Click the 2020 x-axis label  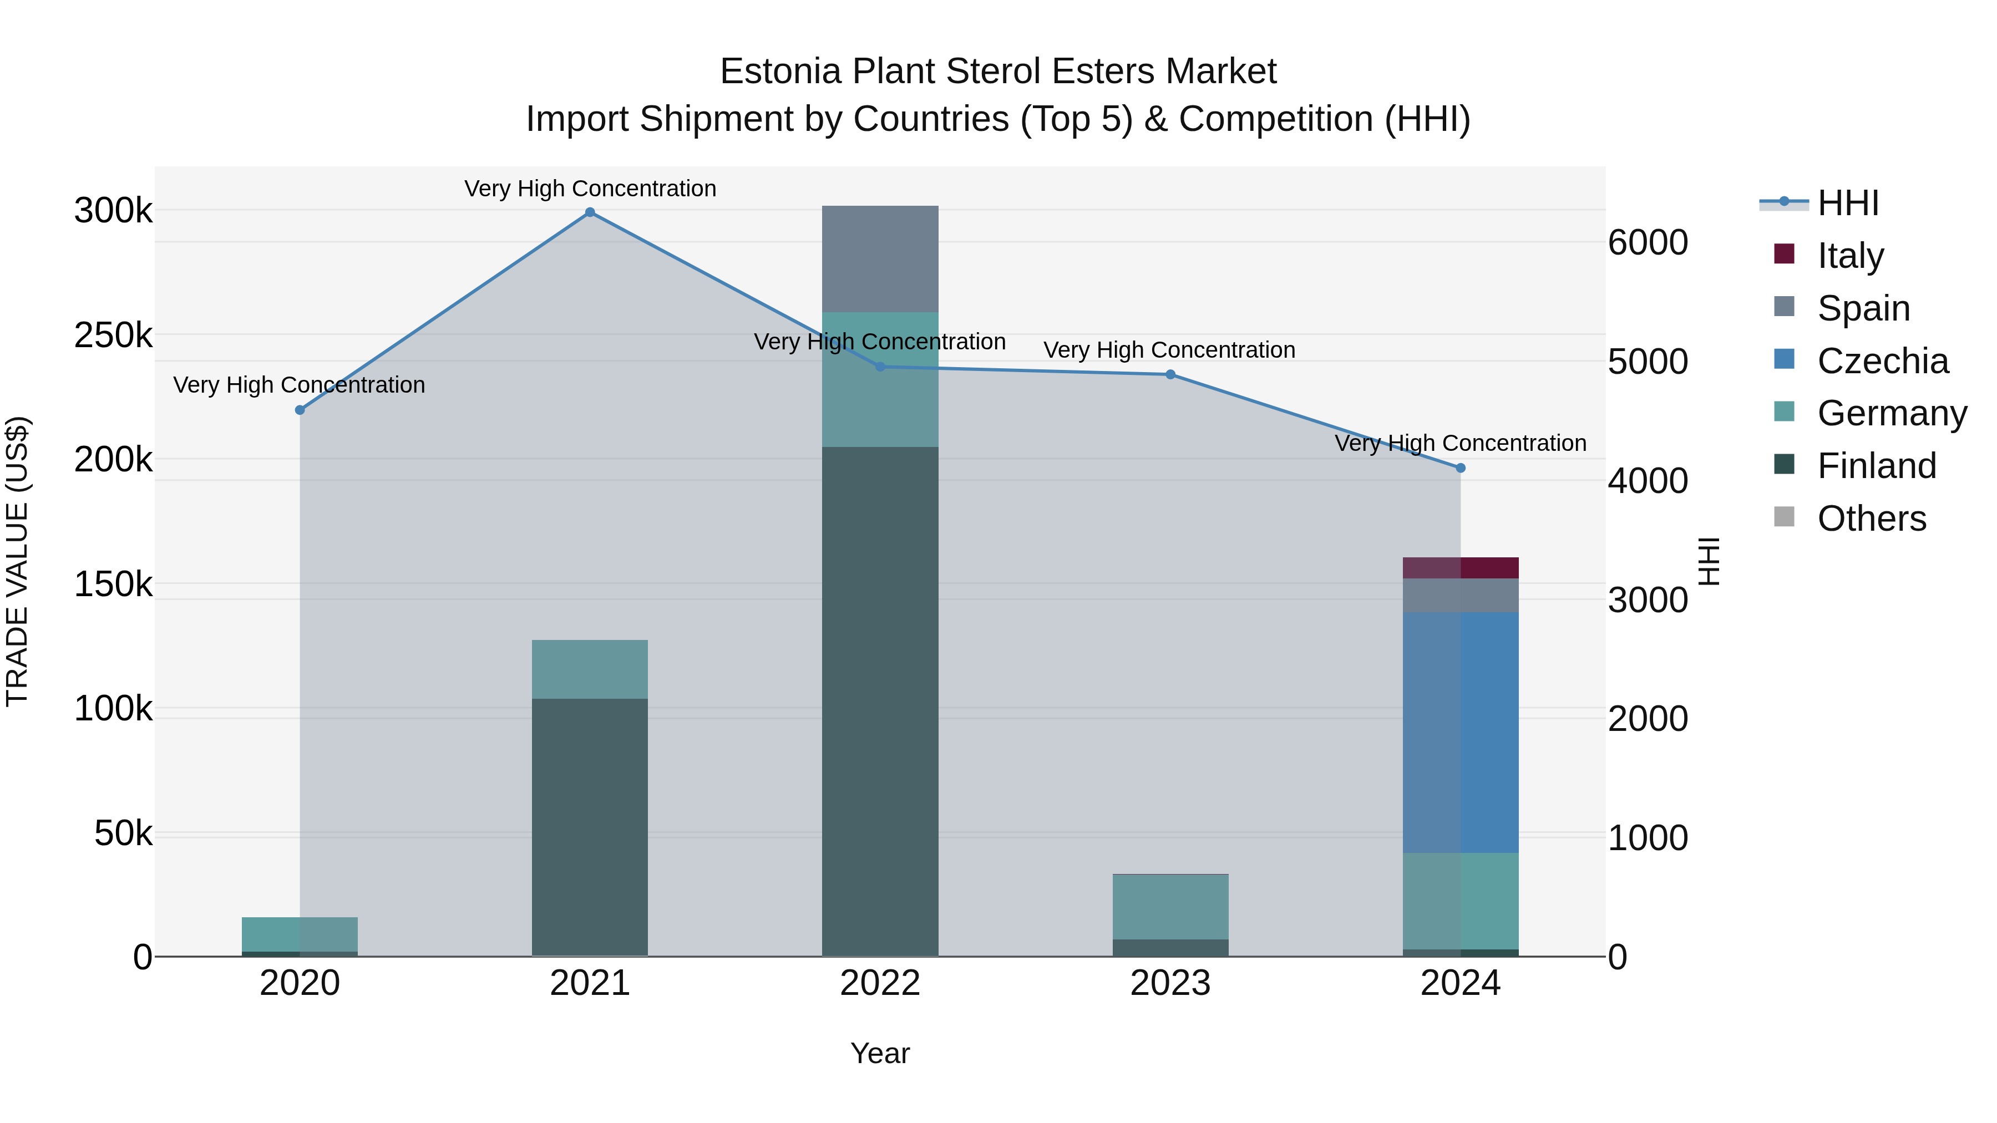(300, 983)
